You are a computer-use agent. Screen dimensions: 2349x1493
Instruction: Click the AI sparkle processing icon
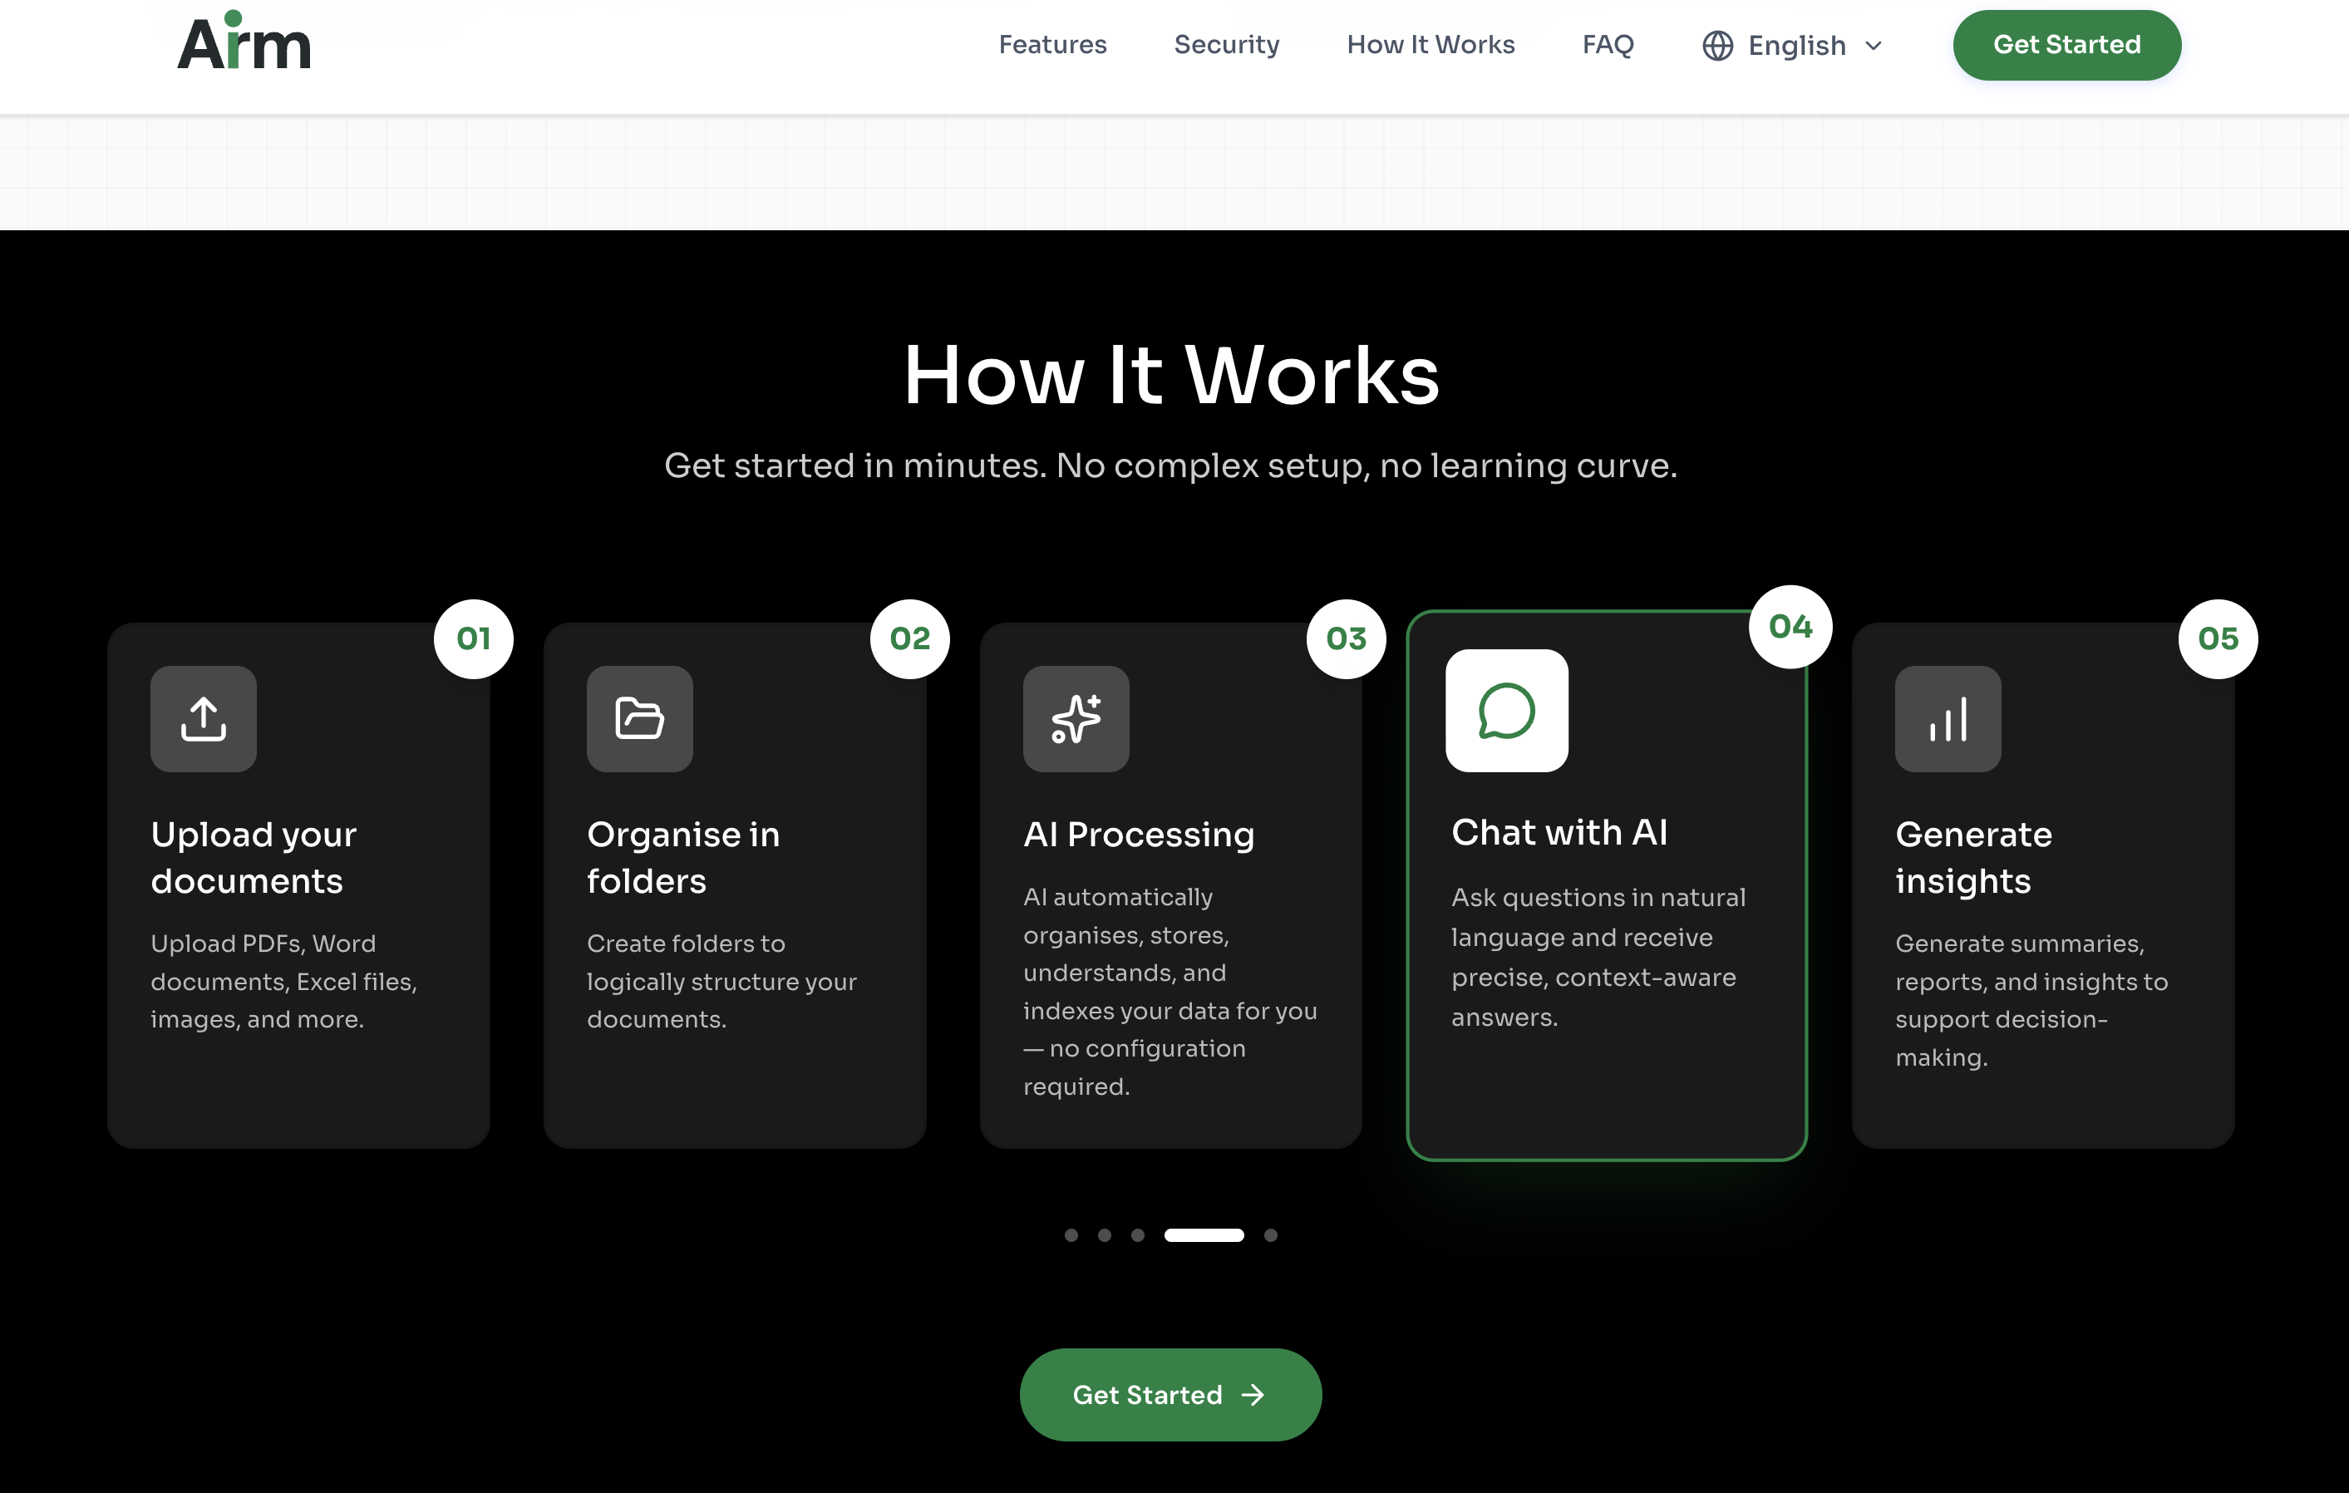tap(1075, 719)
